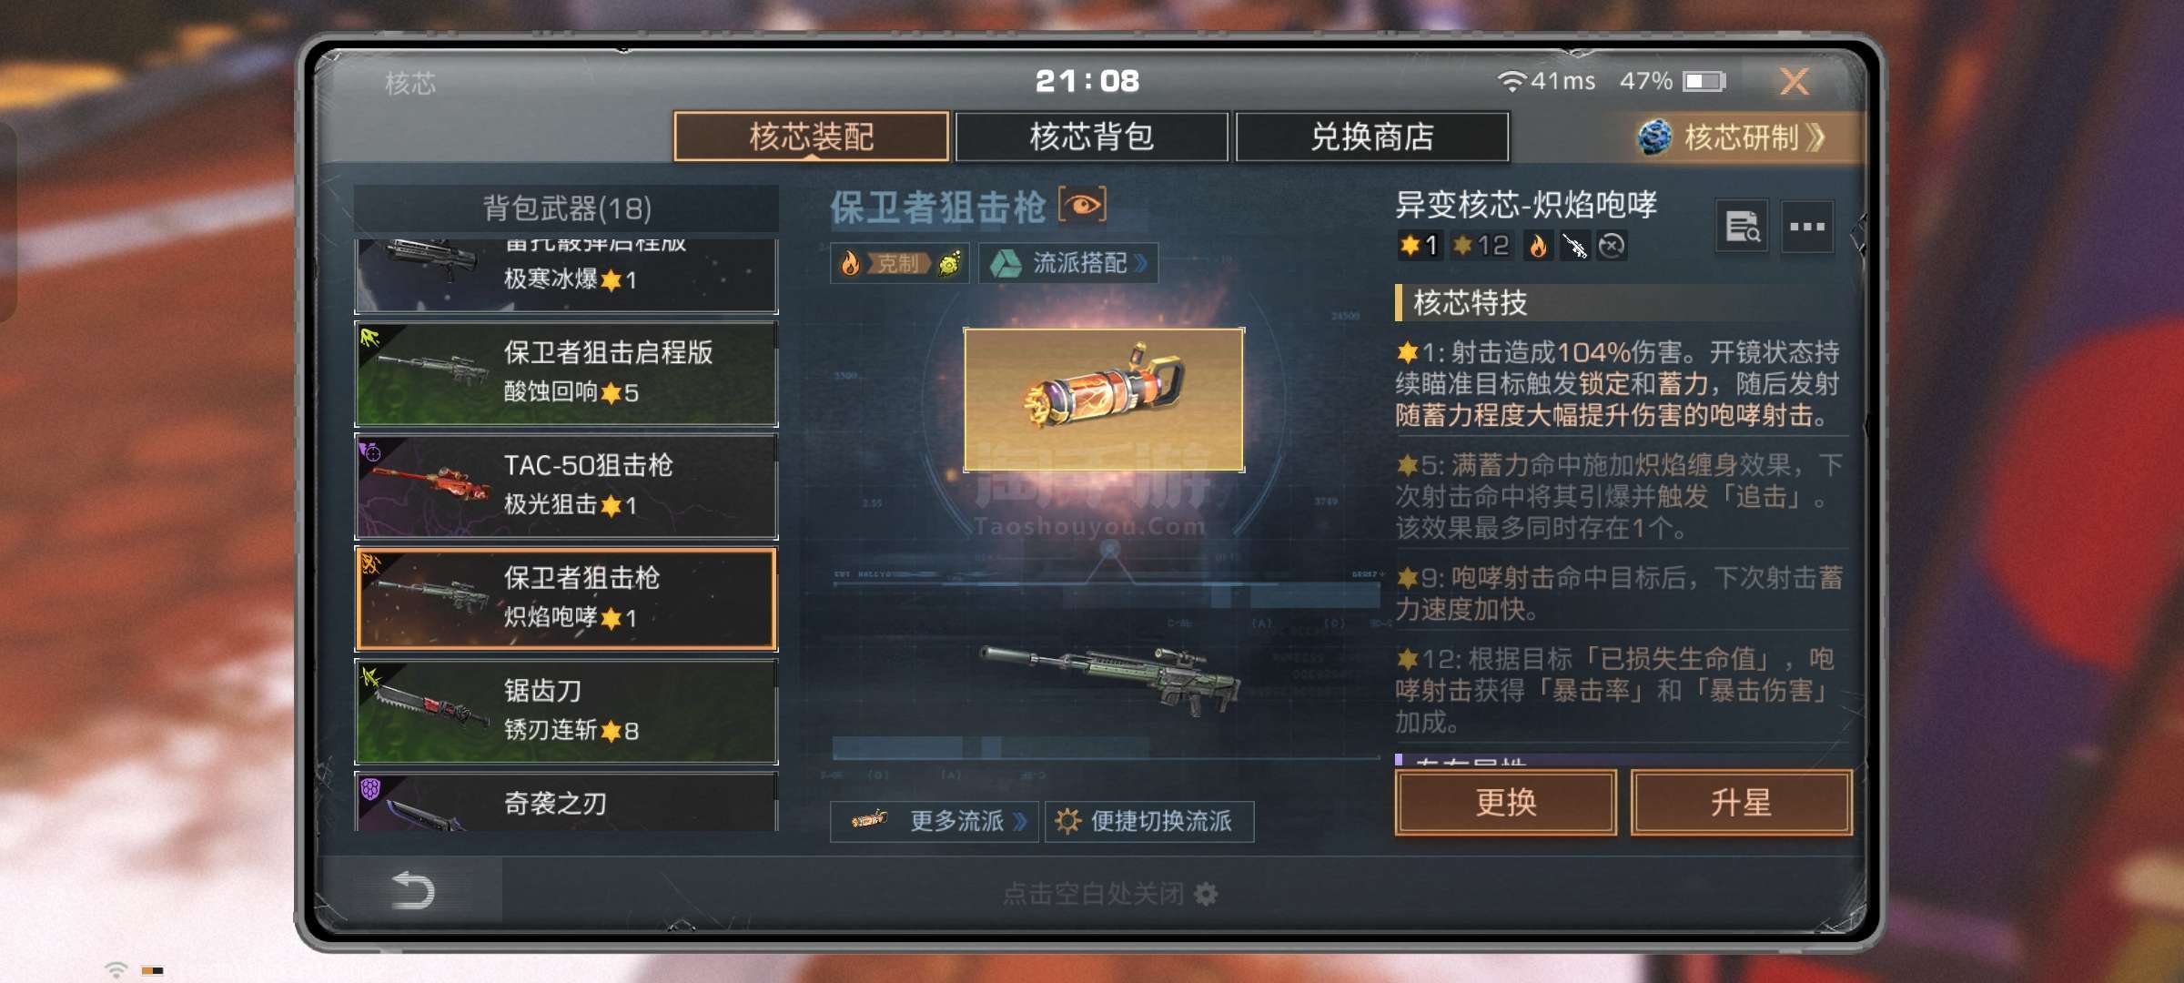Open core details document search icon

(1742, 227)
